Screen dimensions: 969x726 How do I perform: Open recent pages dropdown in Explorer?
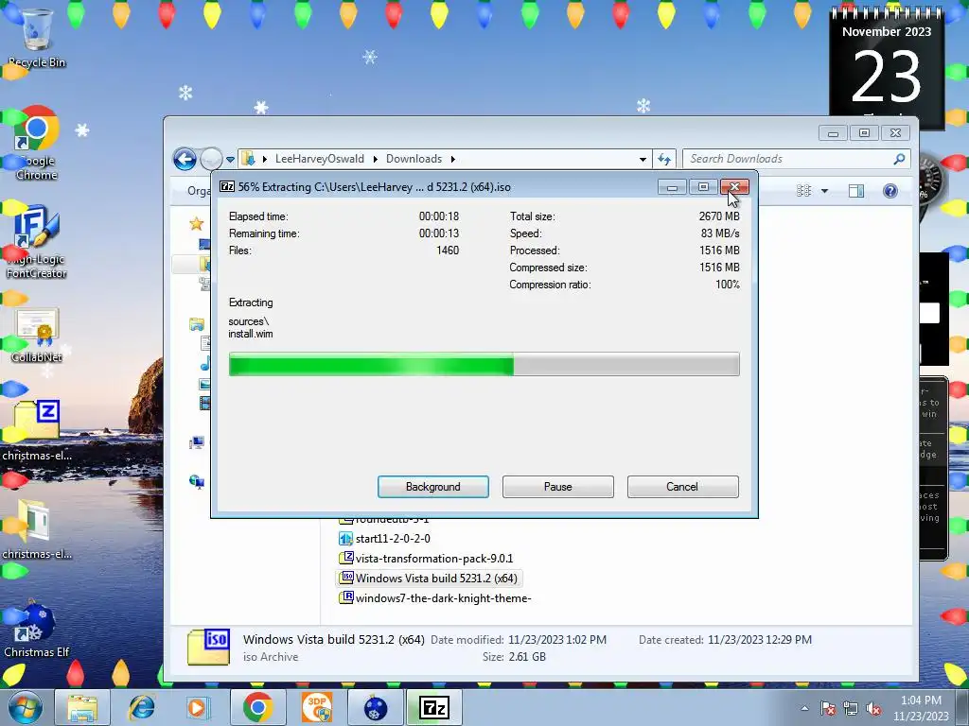tap(230, 160)
